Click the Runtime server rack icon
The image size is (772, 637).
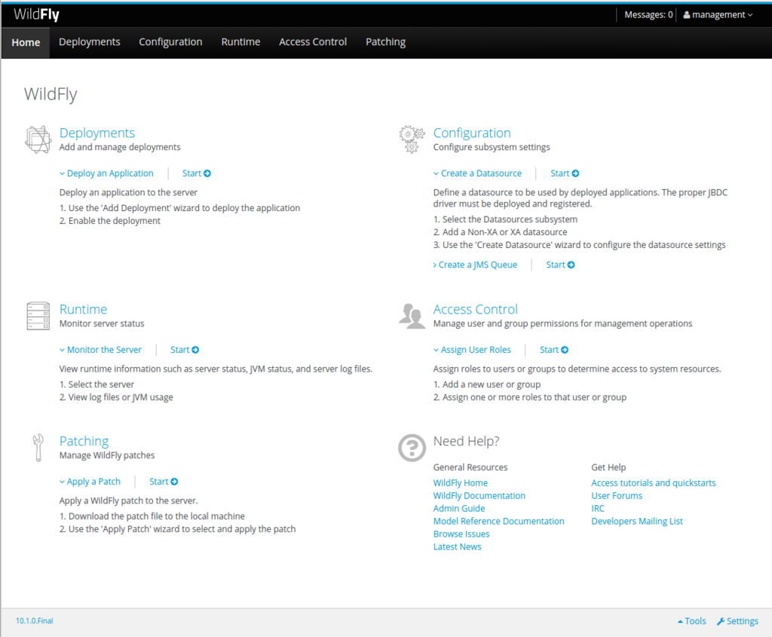click(38, 316)
